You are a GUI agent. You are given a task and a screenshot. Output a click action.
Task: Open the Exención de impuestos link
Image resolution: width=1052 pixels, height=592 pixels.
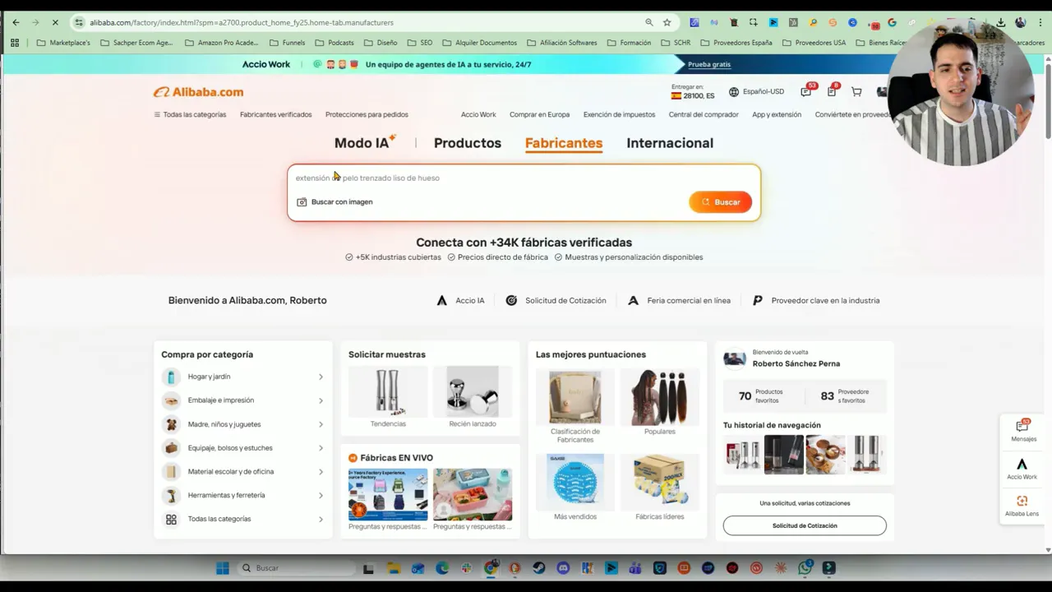619,114
